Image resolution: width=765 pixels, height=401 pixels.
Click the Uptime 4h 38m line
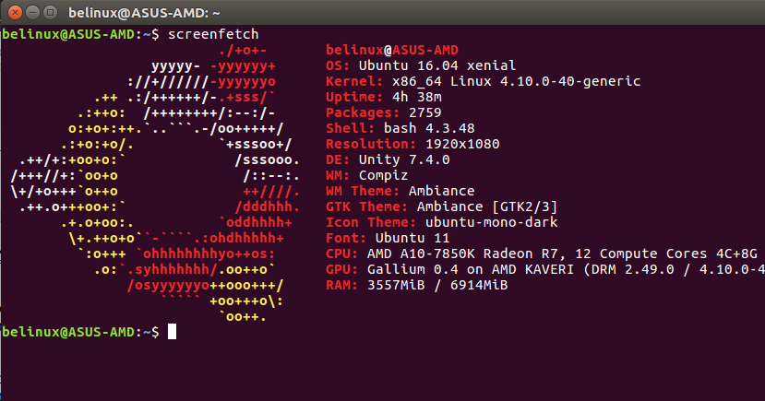384,97
